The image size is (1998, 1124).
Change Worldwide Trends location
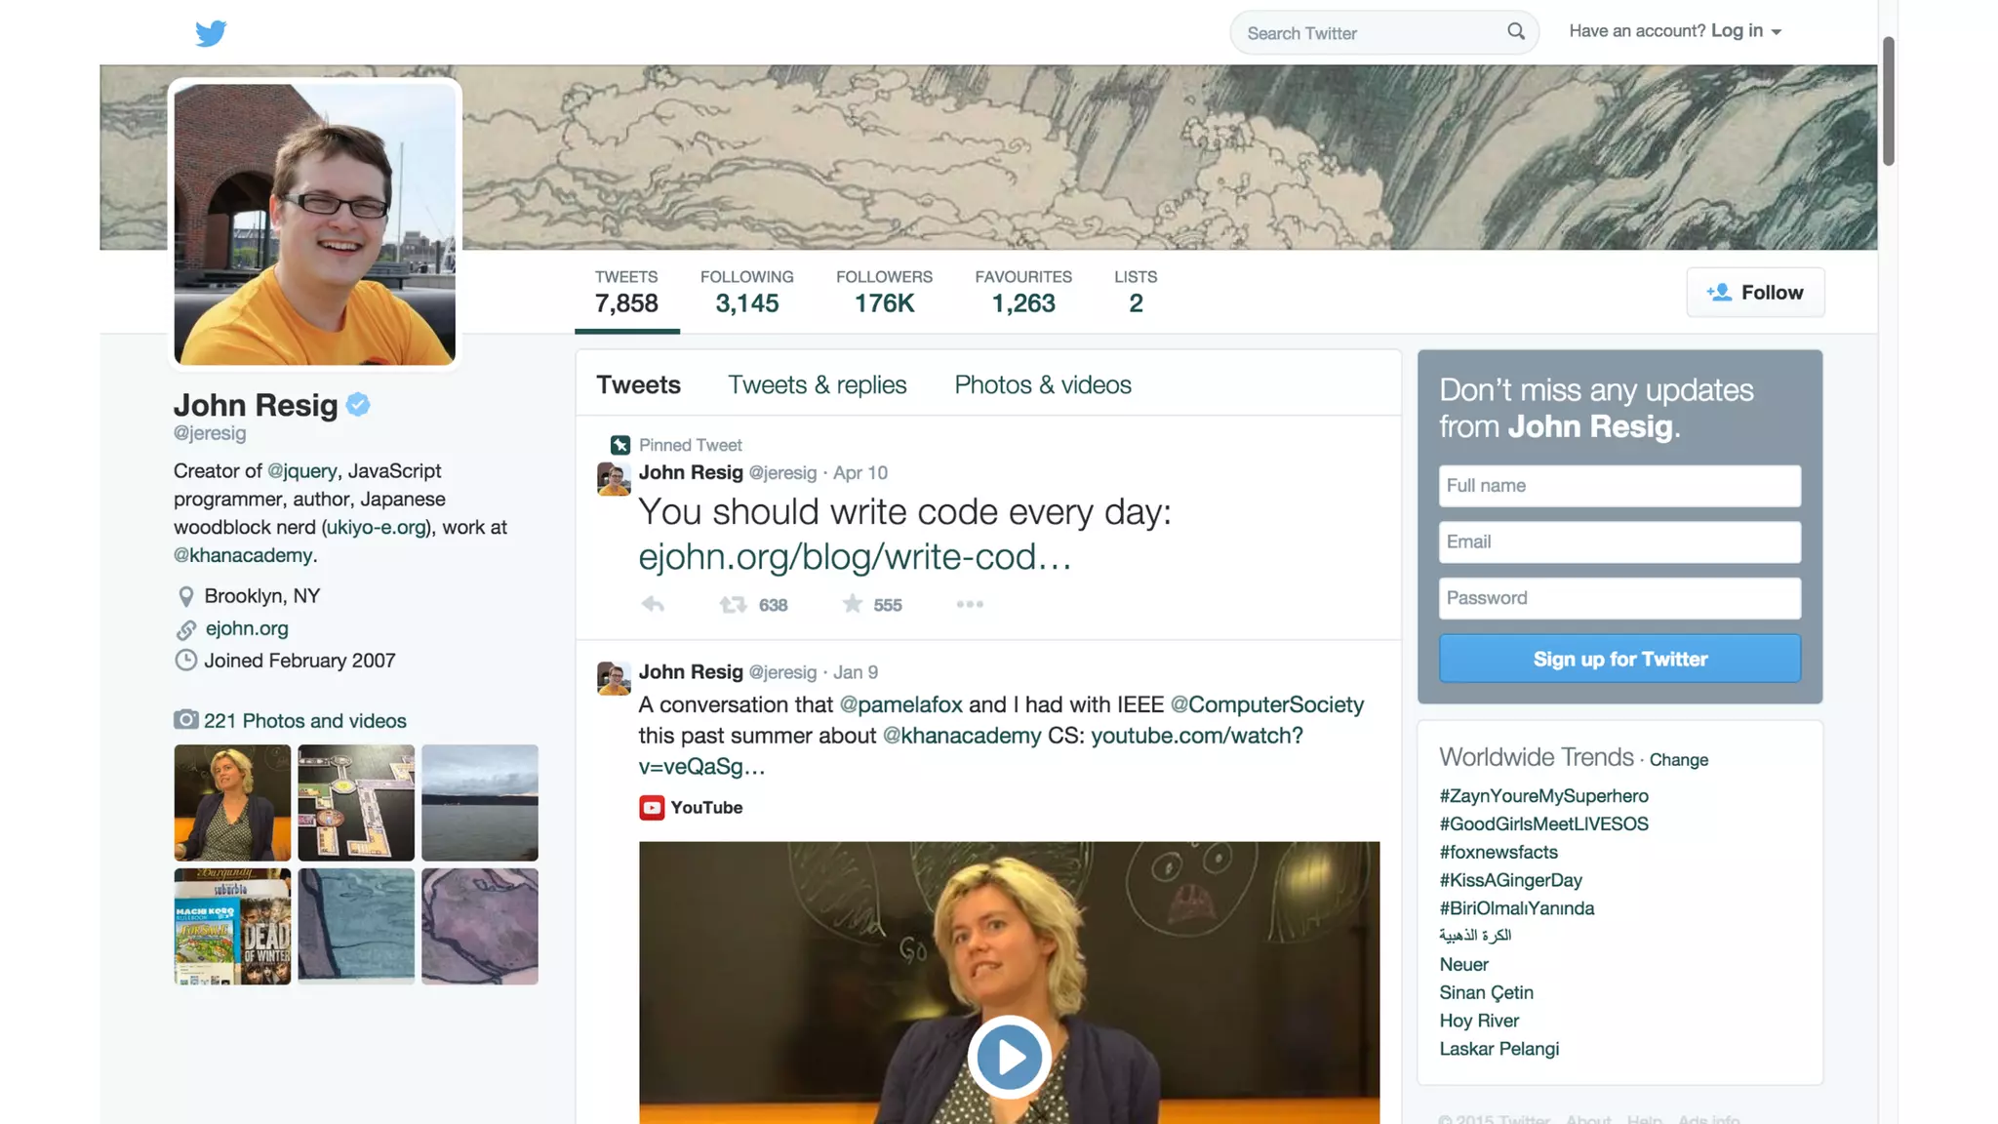pyautogui.click(x=1678, y=760)
